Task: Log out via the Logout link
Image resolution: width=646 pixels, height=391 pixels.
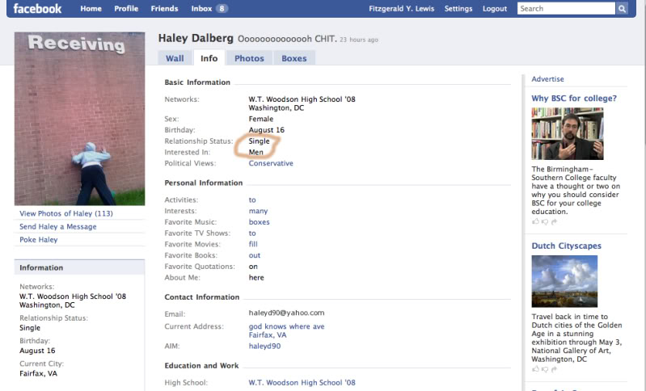Action: 495,9
